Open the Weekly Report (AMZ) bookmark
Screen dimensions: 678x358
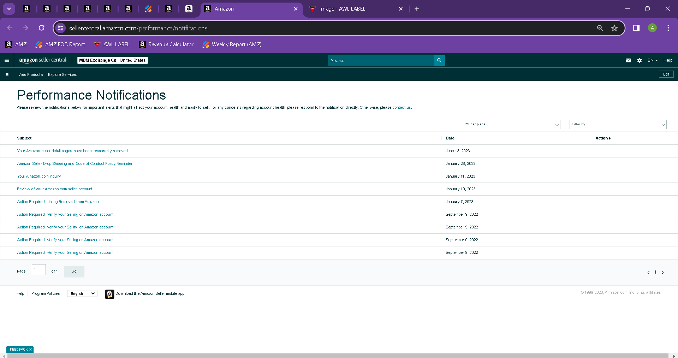pyautogui.click(x=232, y=44)
